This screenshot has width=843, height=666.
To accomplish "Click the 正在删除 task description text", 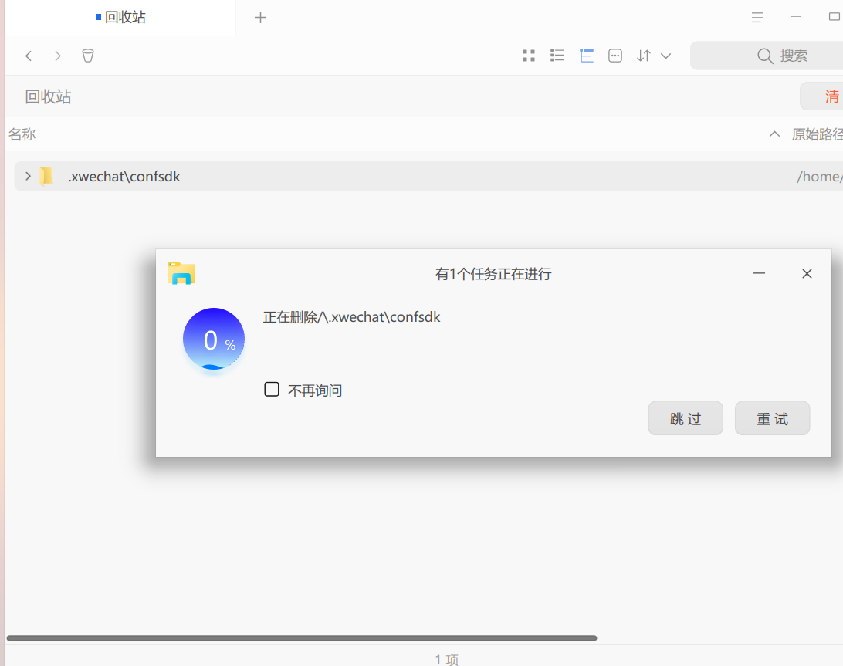I will [x=351, y=317].
